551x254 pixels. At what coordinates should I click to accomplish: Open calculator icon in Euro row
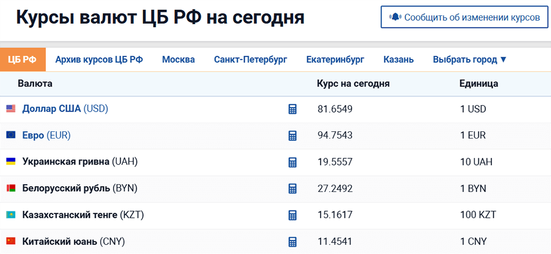point(293,136)
